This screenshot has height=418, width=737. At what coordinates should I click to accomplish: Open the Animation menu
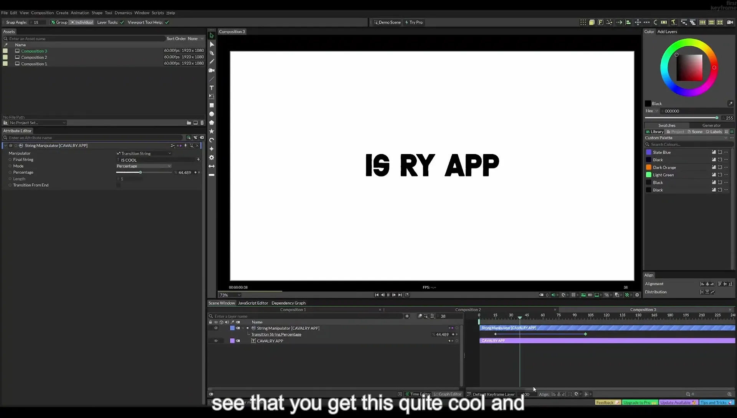point(79,13)
